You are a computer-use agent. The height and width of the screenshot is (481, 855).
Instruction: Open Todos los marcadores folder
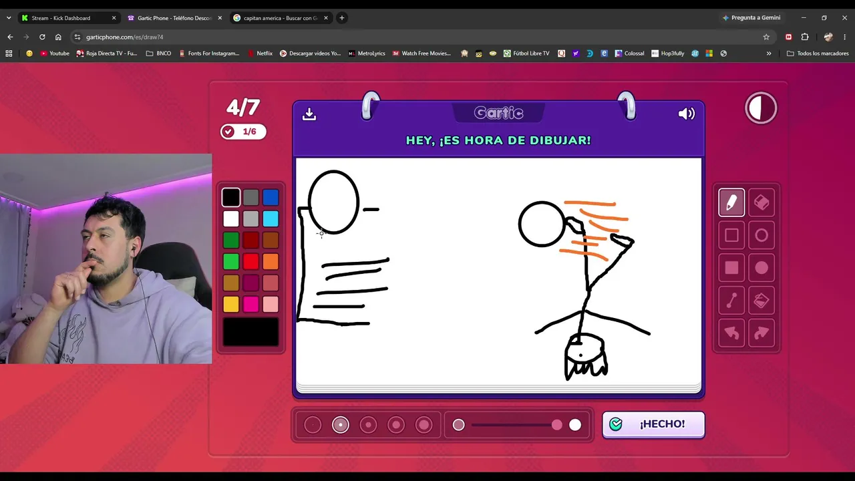818,53
